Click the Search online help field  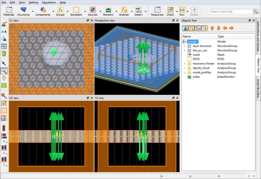tap(232, 12)
